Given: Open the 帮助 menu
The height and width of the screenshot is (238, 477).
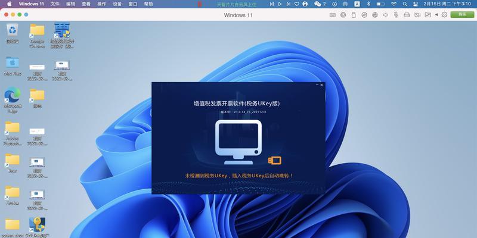Looking at the screenshot, I should click(x=148, y=4).
